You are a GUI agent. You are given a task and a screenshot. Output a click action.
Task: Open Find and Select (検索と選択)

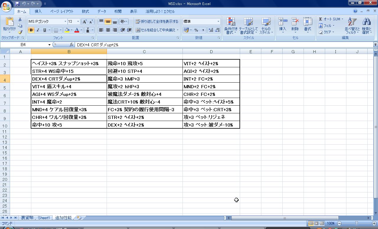[367, 26]
